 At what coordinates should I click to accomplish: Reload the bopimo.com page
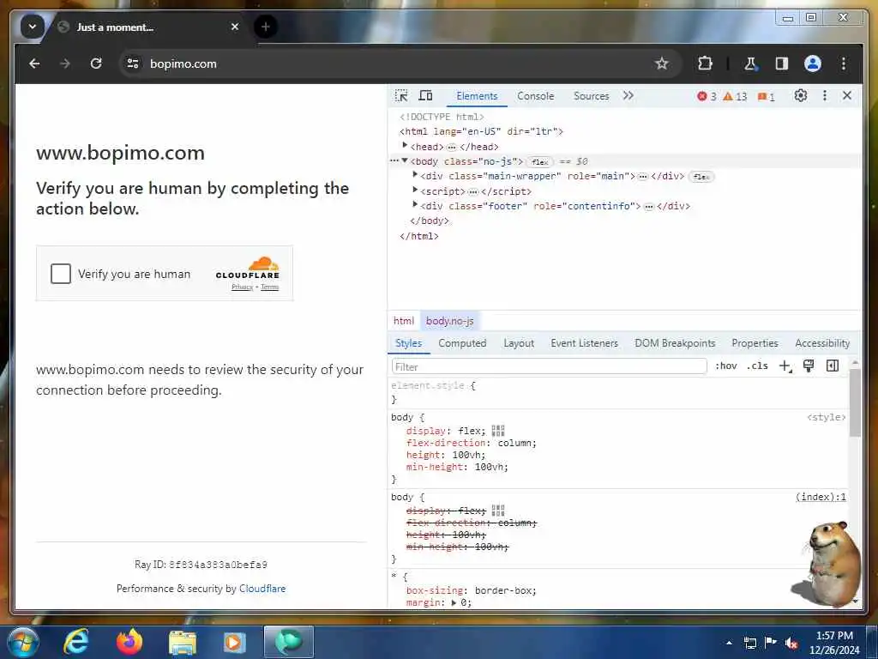[96, 63]
